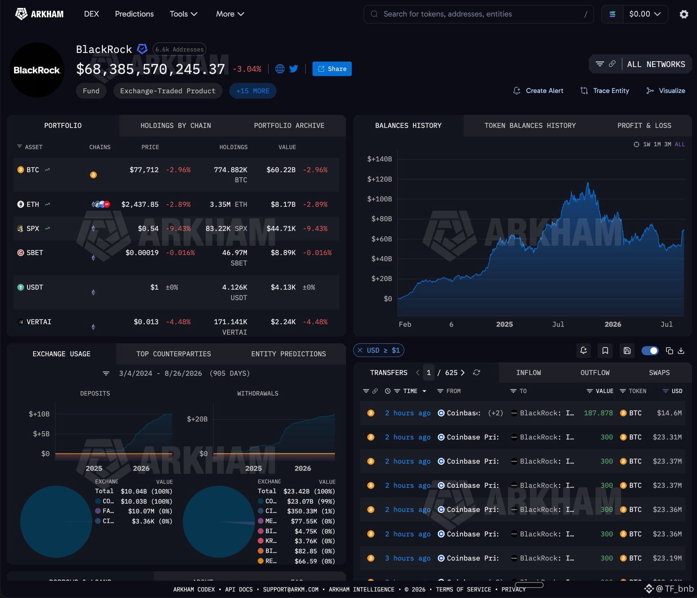Go to next transfers page
The image size is (697, 598).
pyautogui.click(x=463, y=372)
